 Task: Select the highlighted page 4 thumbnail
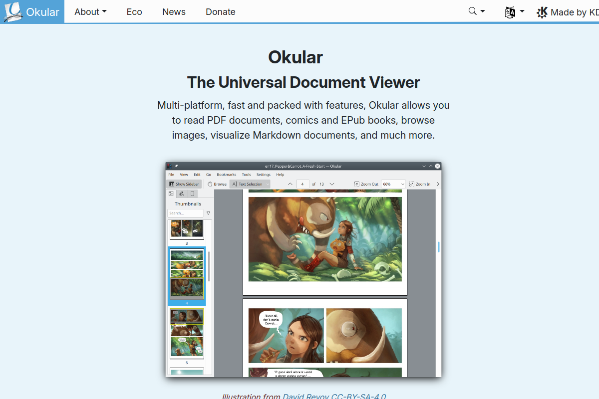[187, 274]
